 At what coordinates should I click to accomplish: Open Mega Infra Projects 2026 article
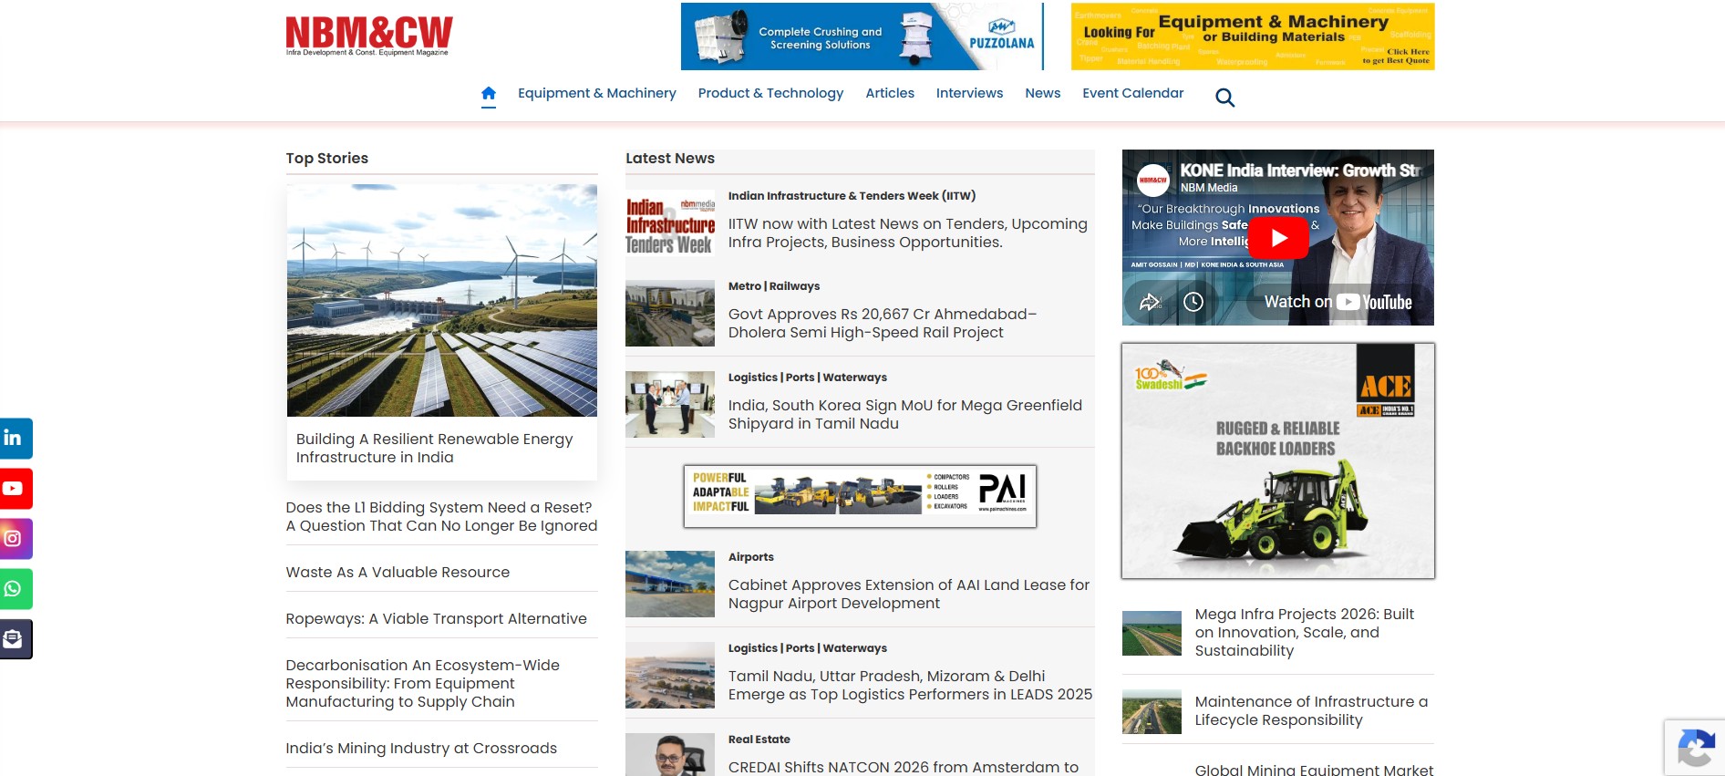coord(1305,633)
